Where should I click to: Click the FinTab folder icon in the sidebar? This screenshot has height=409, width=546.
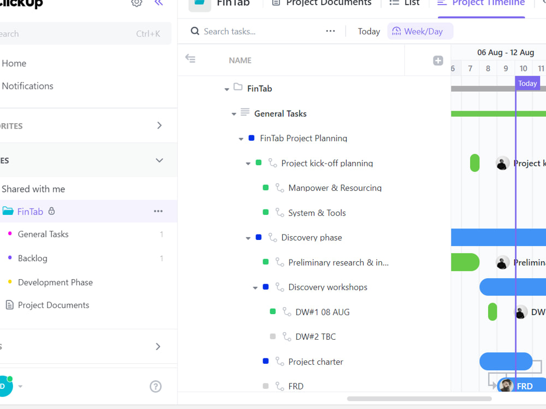[8, 210]
